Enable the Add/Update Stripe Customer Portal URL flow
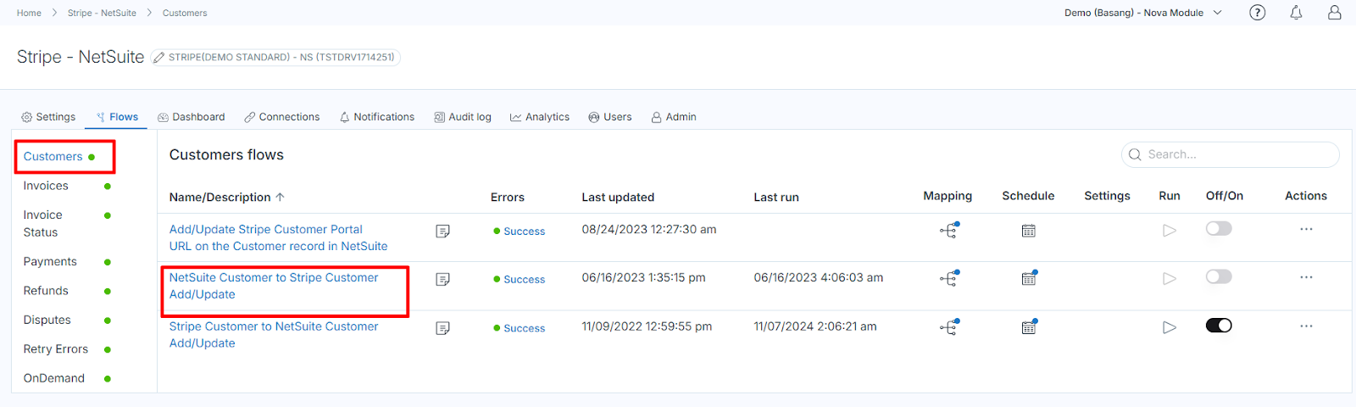The width and height of the screenshot is (1356, 407). (x=1218, y=229)
